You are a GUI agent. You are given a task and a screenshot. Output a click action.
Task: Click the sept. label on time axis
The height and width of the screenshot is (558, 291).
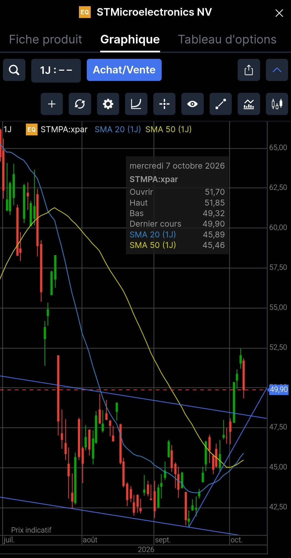(x=163, y=540)
